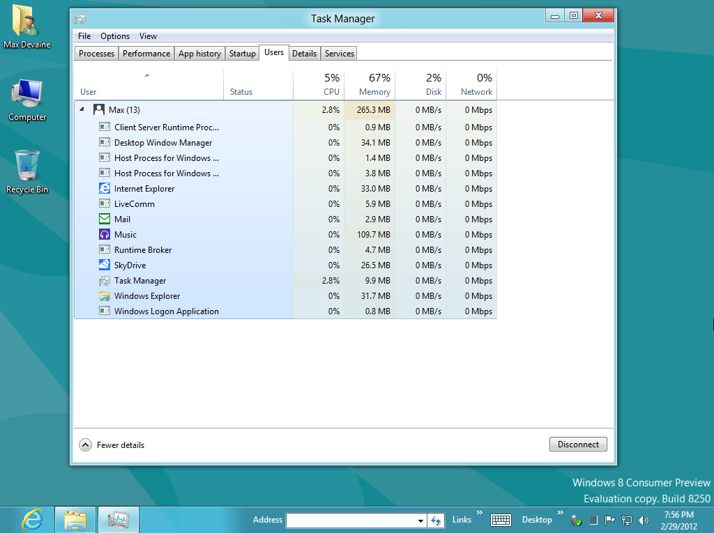Click the Mail envelope icon
714x533 pixels.
click(x=105, y=219)
